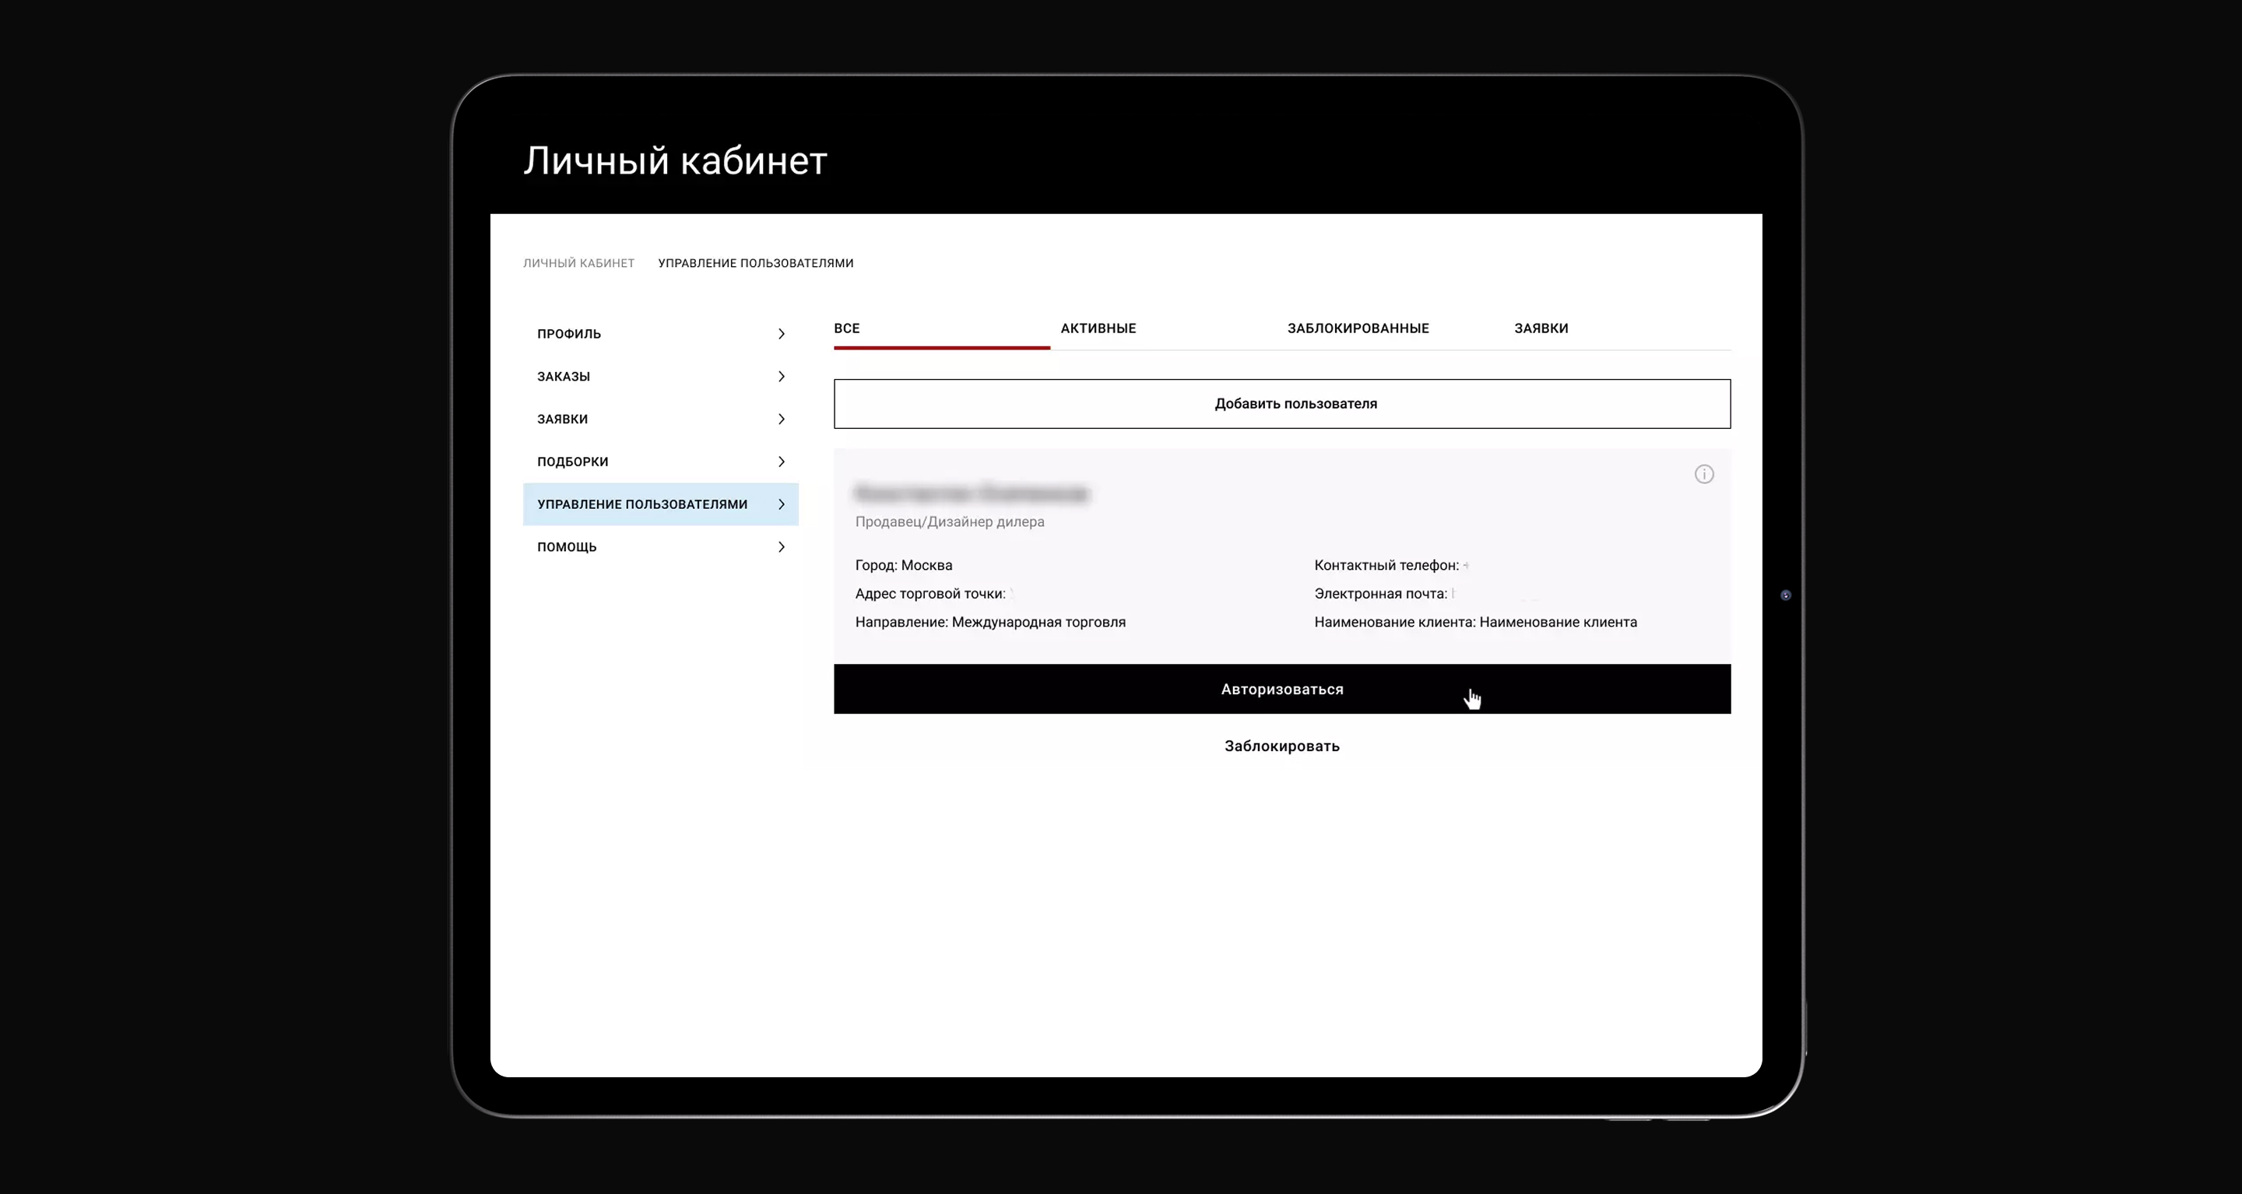The height and width of the screenshot is (1194, 2242).
Task: Go to ЛИЧНЫЙ КАБИНЕТ breadcrumb link
Action: (578, 263)
